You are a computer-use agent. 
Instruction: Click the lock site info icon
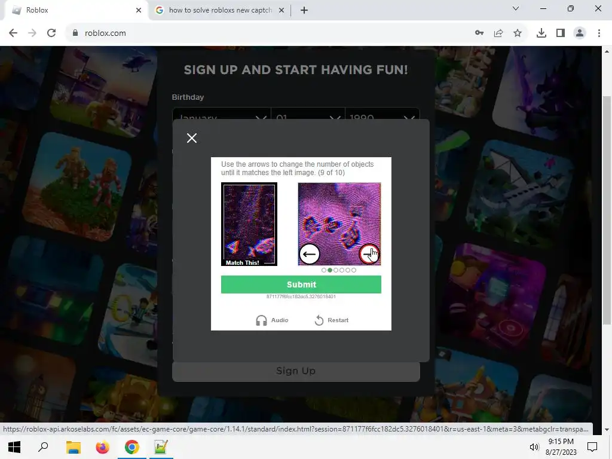coord(75,33)
